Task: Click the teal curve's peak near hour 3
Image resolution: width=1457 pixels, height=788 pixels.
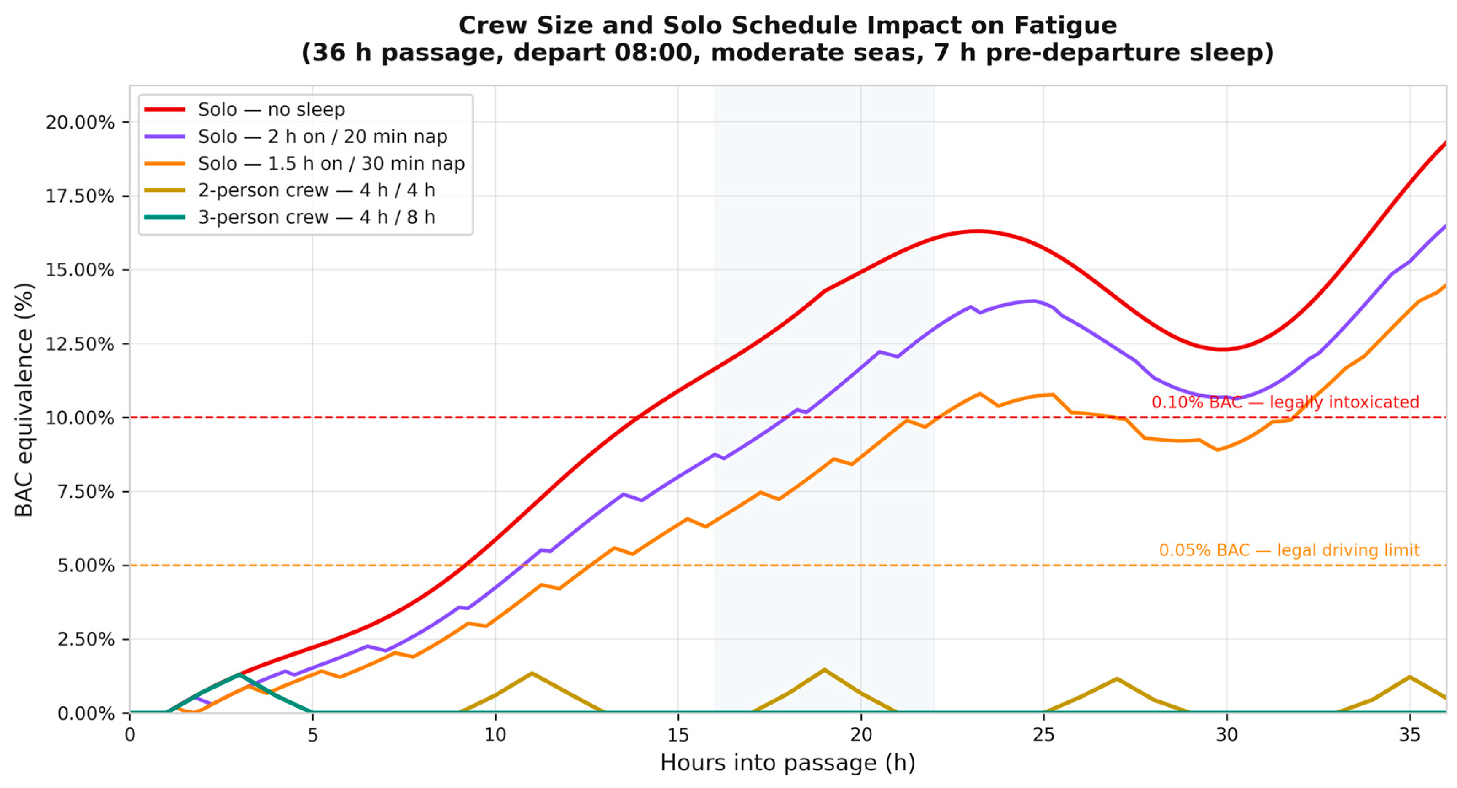Action: (x=240, y=674)
